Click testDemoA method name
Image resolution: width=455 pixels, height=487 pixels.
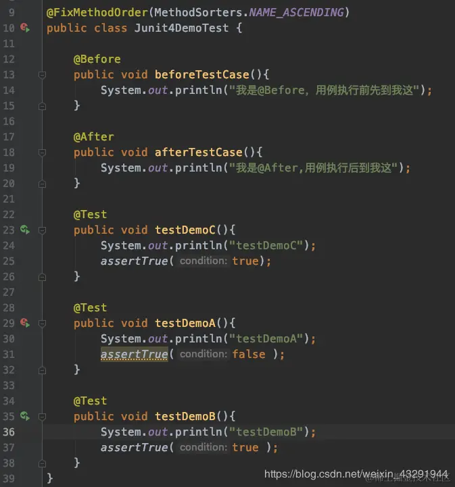coord(185,323)
